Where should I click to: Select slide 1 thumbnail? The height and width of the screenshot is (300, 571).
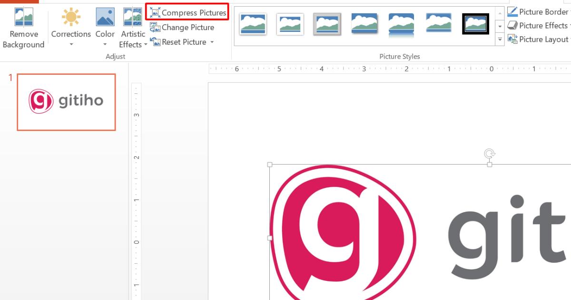point(66,101)
